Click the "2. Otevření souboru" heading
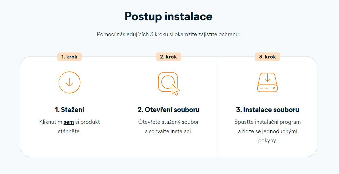This screenshot has width=339, height=174. [168, 110]
